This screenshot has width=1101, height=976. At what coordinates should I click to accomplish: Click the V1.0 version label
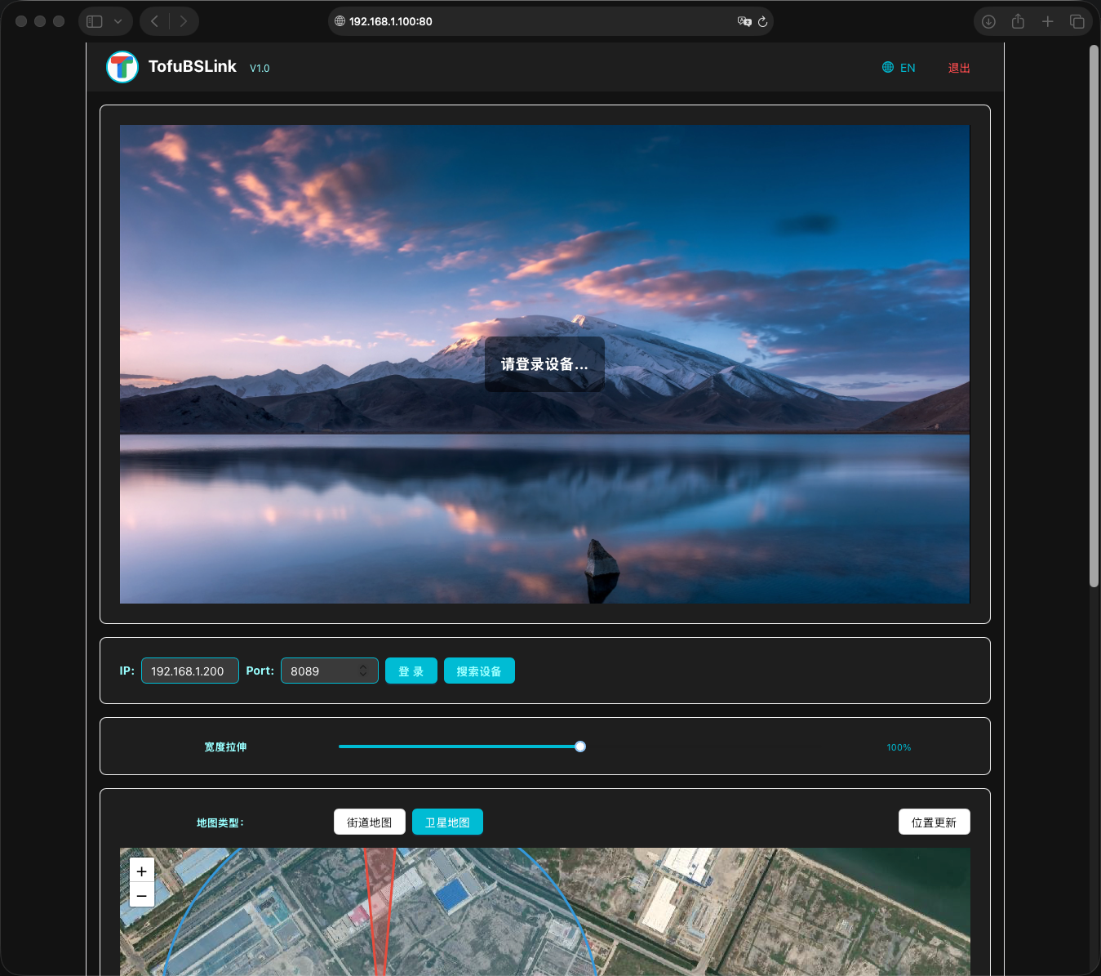coord(260,69)
